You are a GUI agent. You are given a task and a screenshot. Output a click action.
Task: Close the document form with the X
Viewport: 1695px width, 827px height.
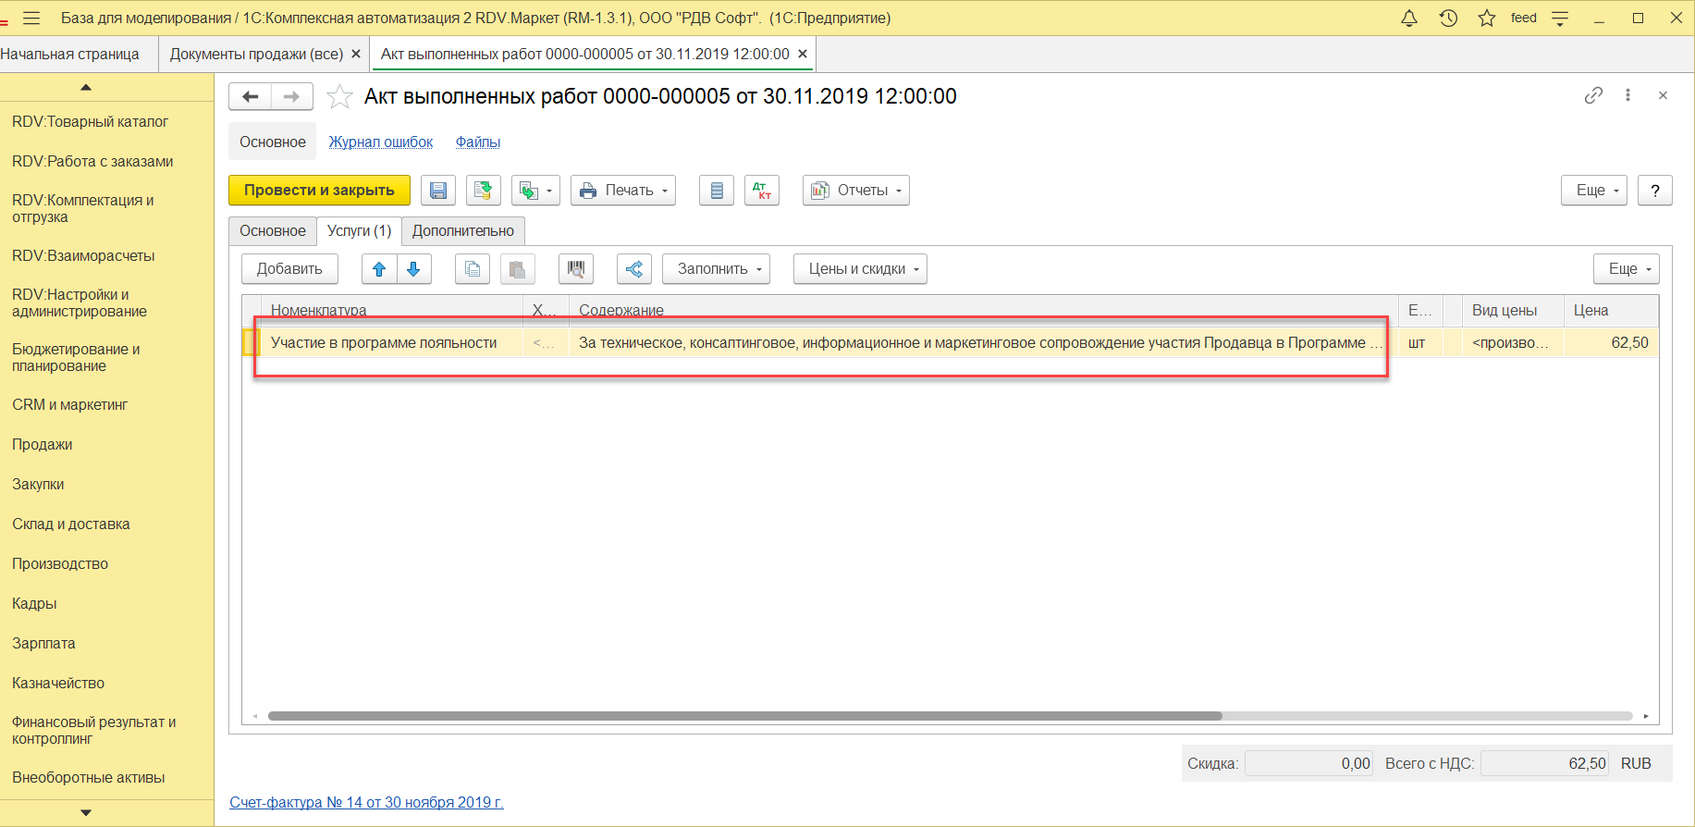(x=1663, y=95)
